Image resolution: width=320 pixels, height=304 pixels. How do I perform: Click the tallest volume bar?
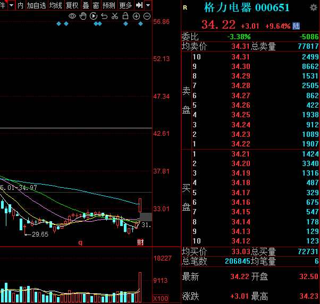click(140, 288)
